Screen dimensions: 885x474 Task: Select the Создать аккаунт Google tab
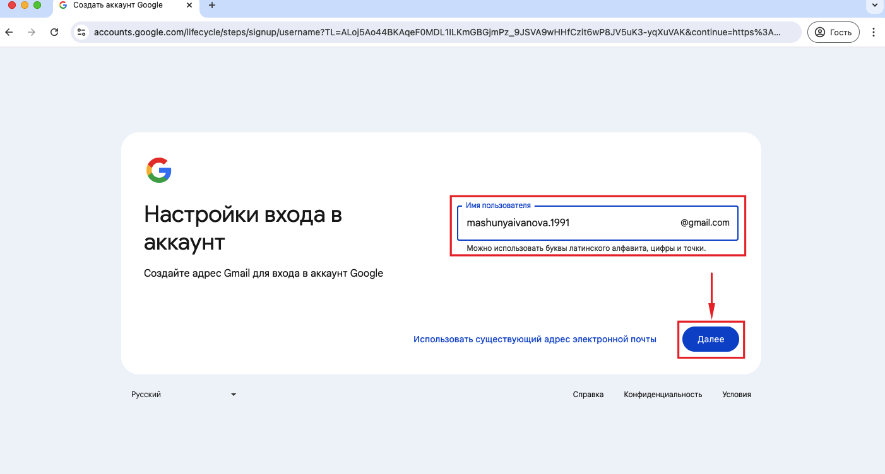pyautogui.click(x=126, y=6)
